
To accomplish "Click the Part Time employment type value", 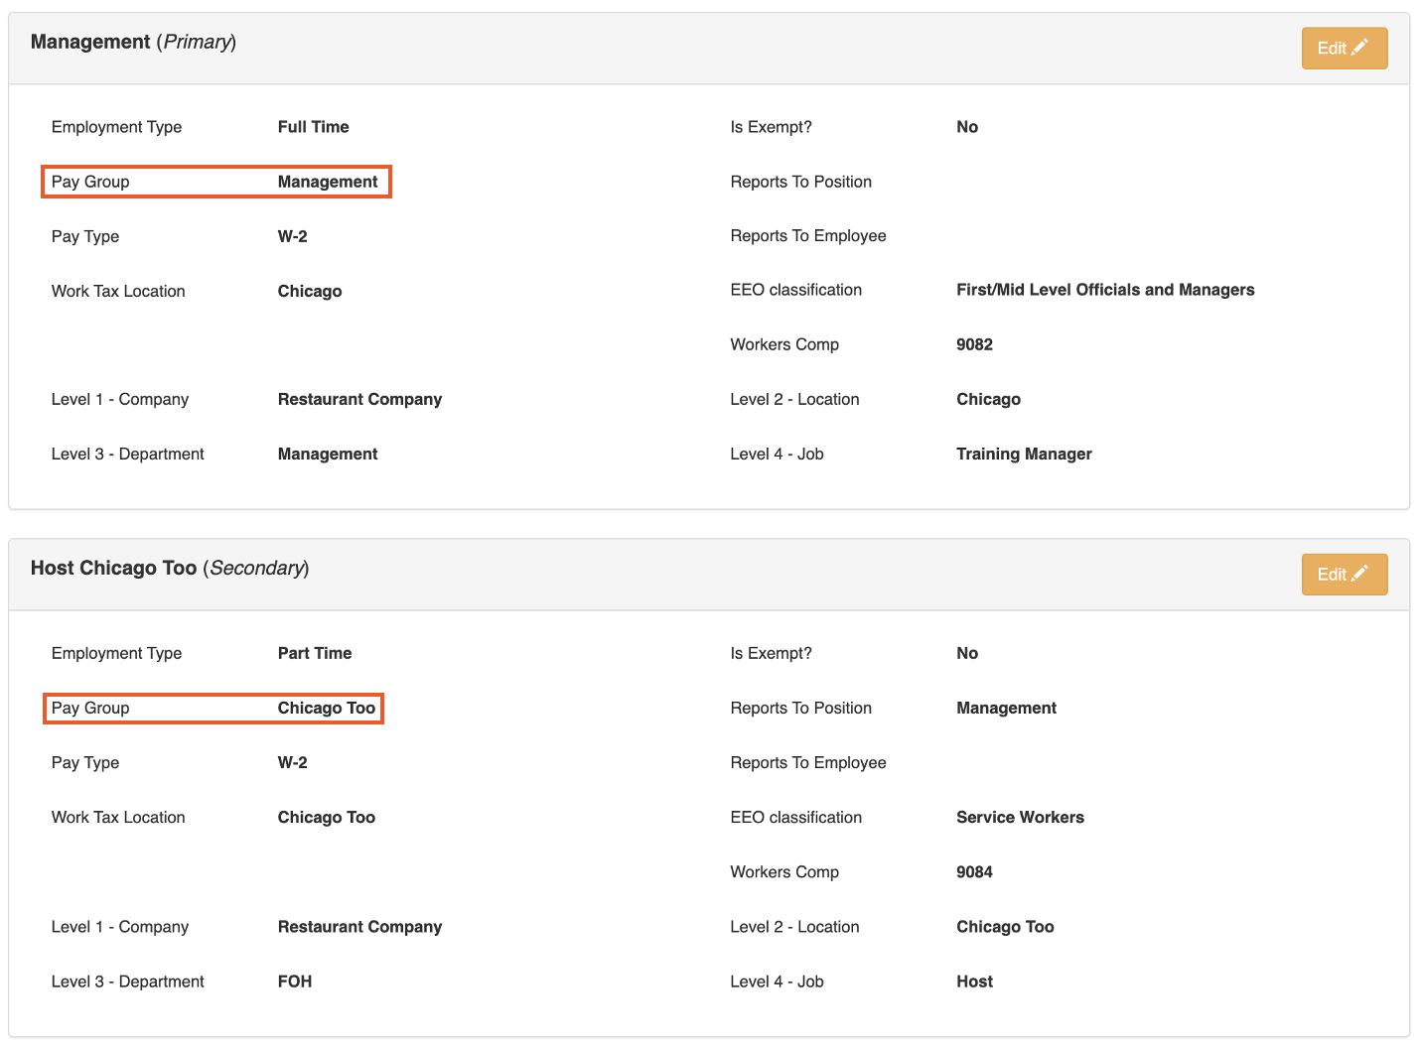I will click(x=315, y=653).
